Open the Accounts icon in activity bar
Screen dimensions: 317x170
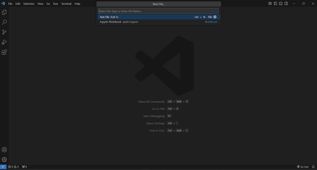[4, 150]
